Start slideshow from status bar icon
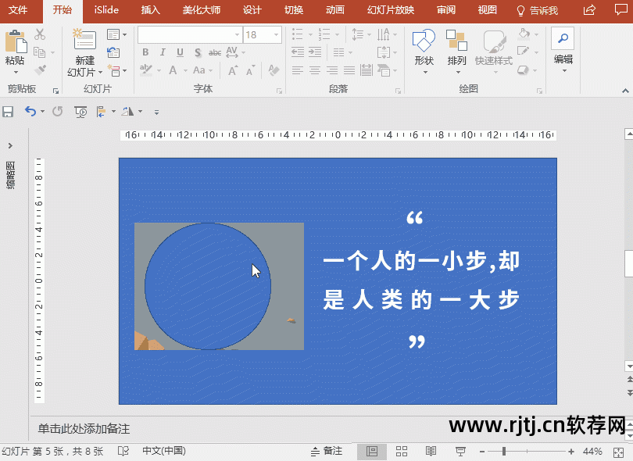Image resolution: width=633 pixels, height=461 pixels. point(461,452)
